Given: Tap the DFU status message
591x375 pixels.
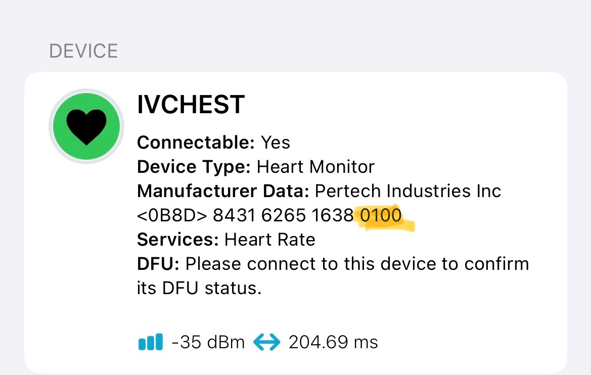Looking at the screenshot, I should 333,276.
